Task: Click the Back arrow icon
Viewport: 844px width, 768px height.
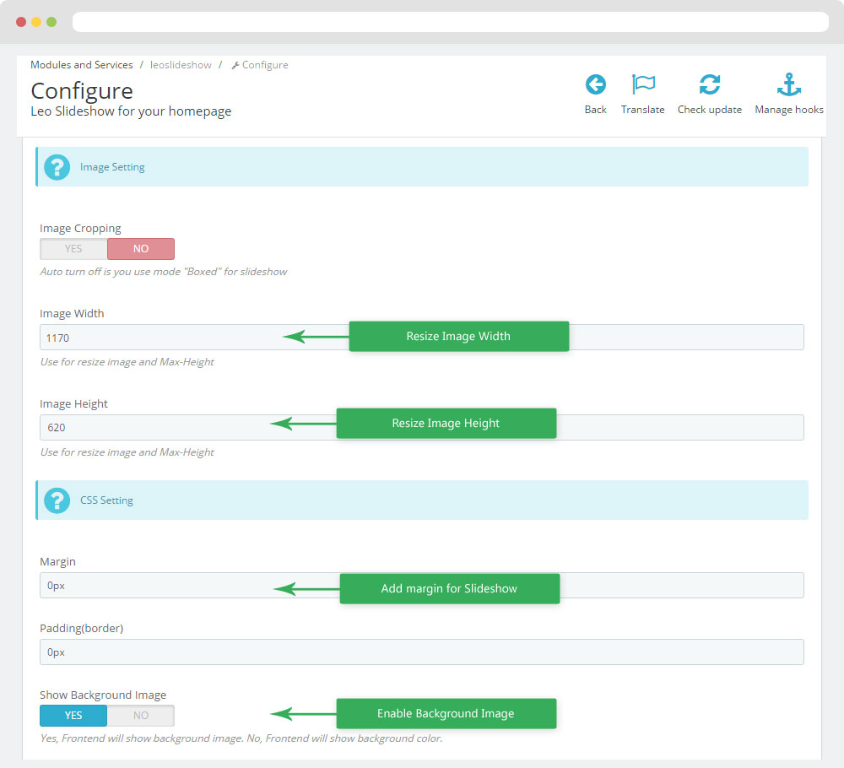Action: pyautogui.click(x=595, y=84)
